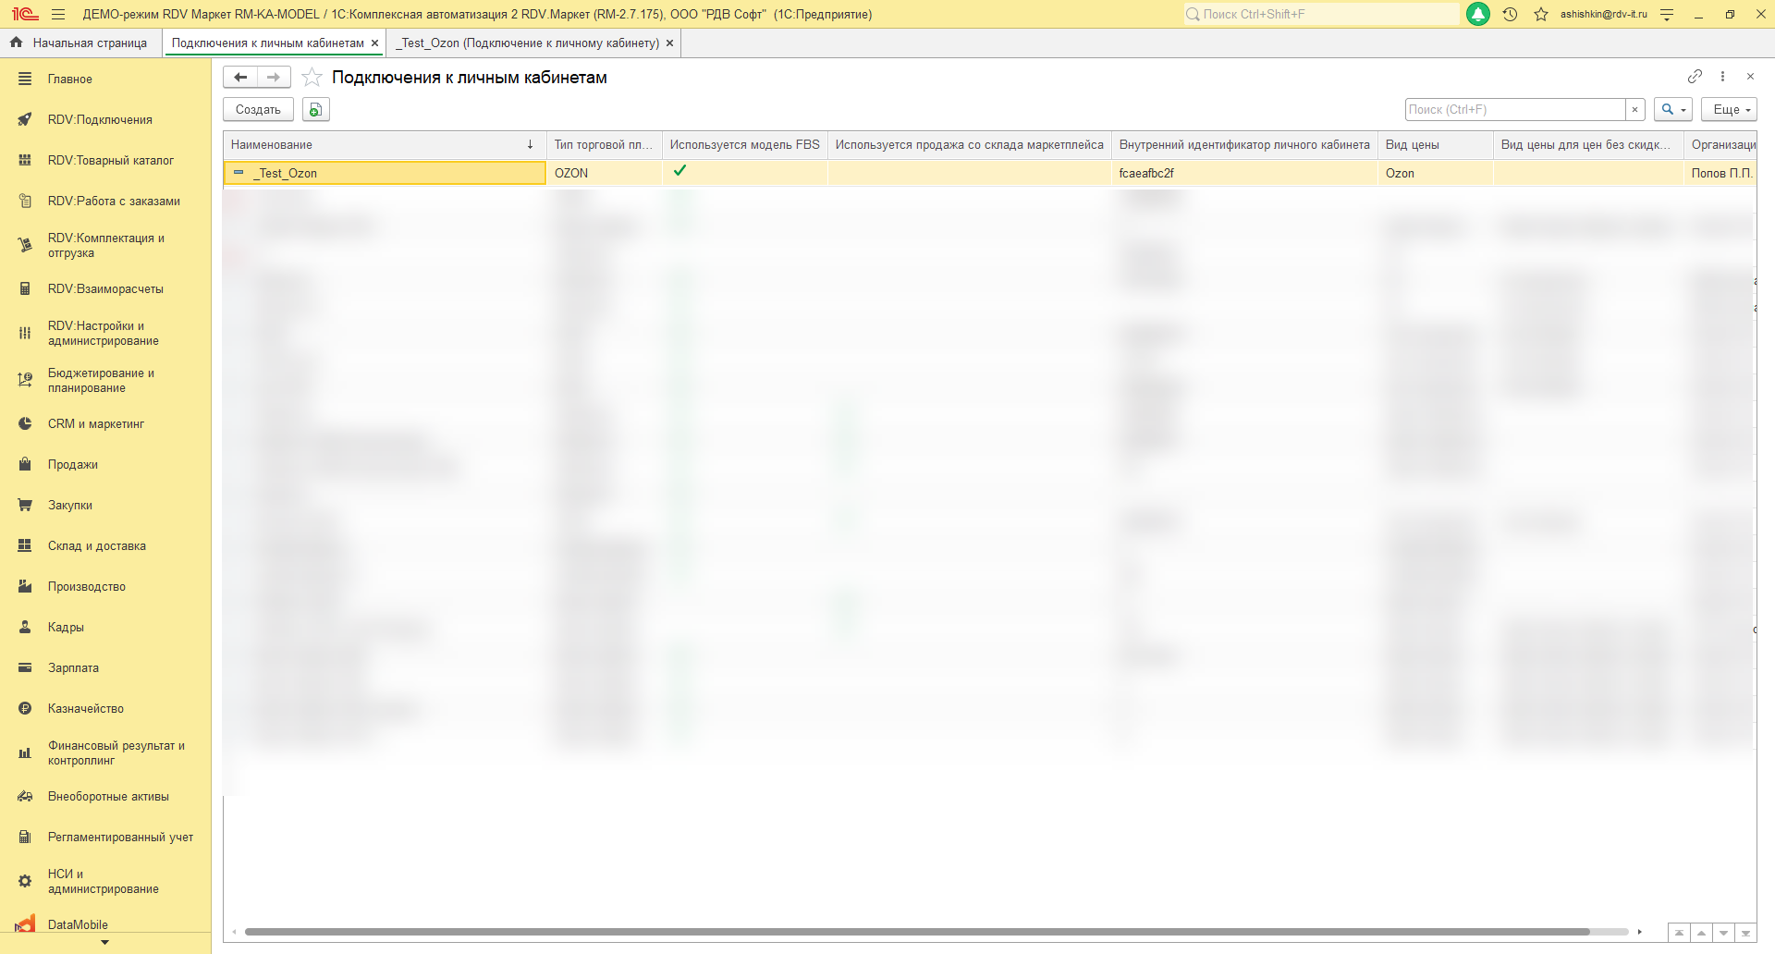This screenshot has width=1775, height=954.
Task: Click the Внеоборотные активы icon
Action: pyautogui.click(x=25, y=797)
